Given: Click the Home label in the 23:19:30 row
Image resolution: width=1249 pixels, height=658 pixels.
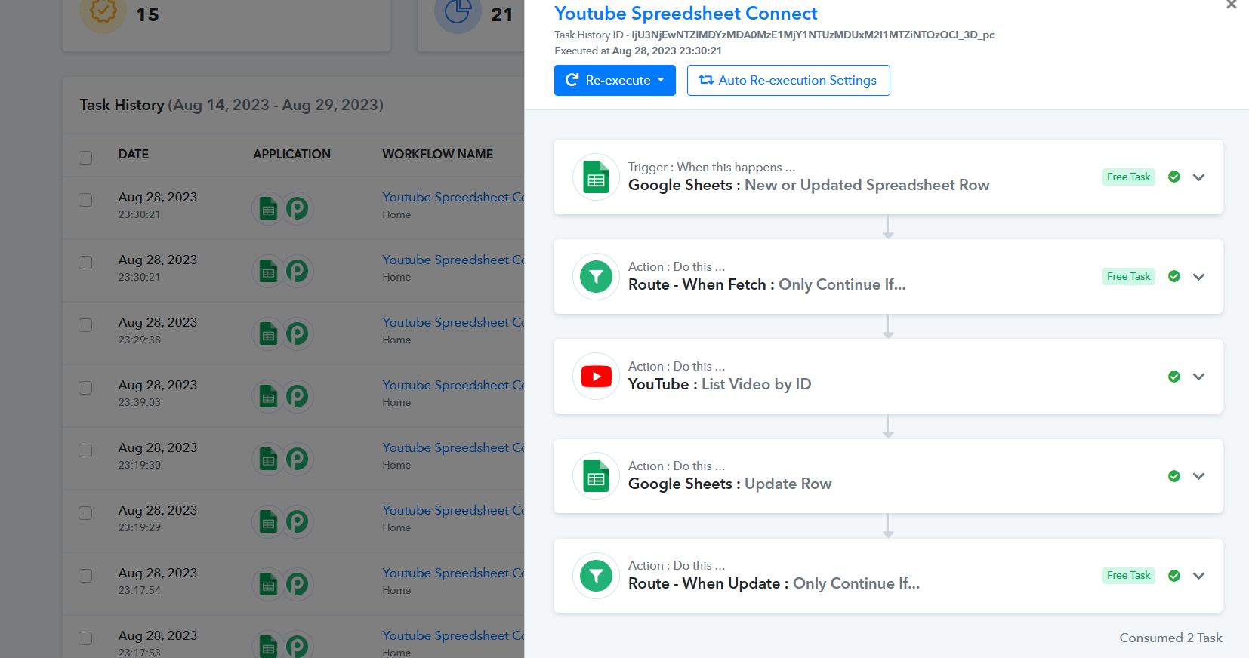Looking at the screenshot, I should 396,465.
